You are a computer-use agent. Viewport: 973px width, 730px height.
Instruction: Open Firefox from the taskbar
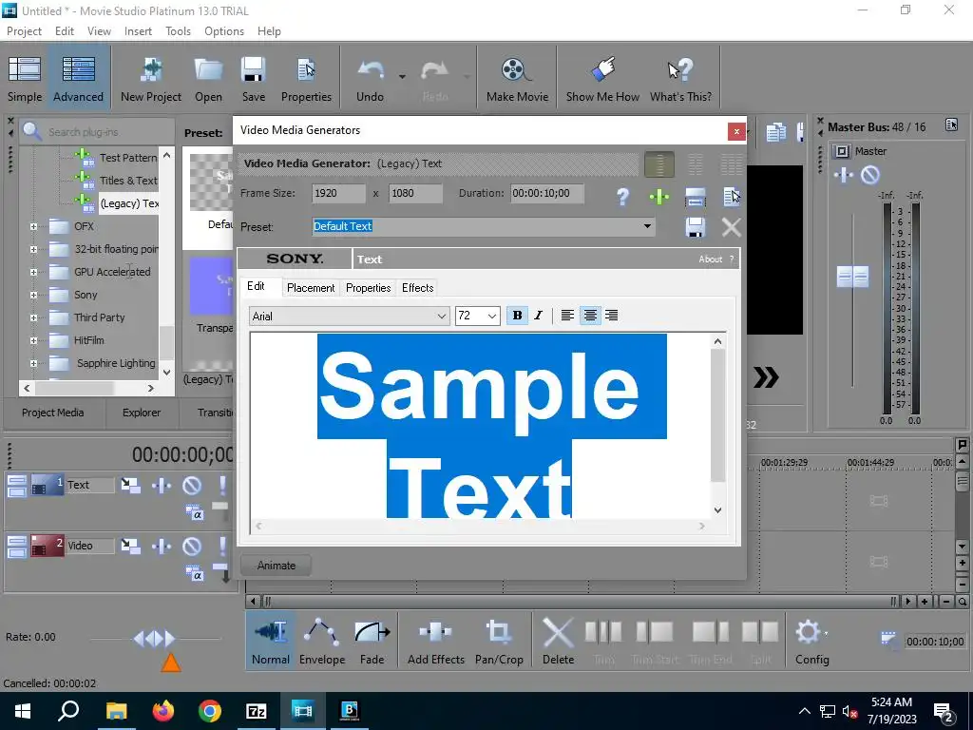163,711
